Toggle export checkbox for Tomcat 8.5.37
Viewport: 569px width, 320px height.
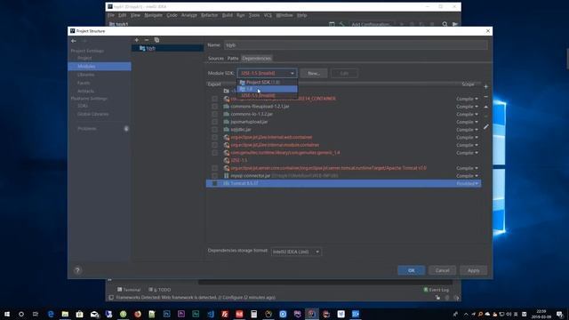pos(215,183)
